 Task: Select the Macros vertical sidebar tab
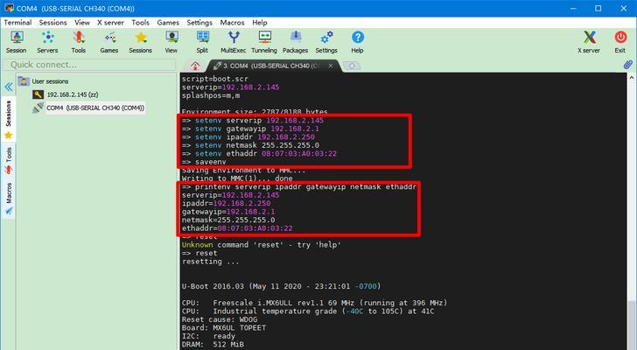pos(9,199)
